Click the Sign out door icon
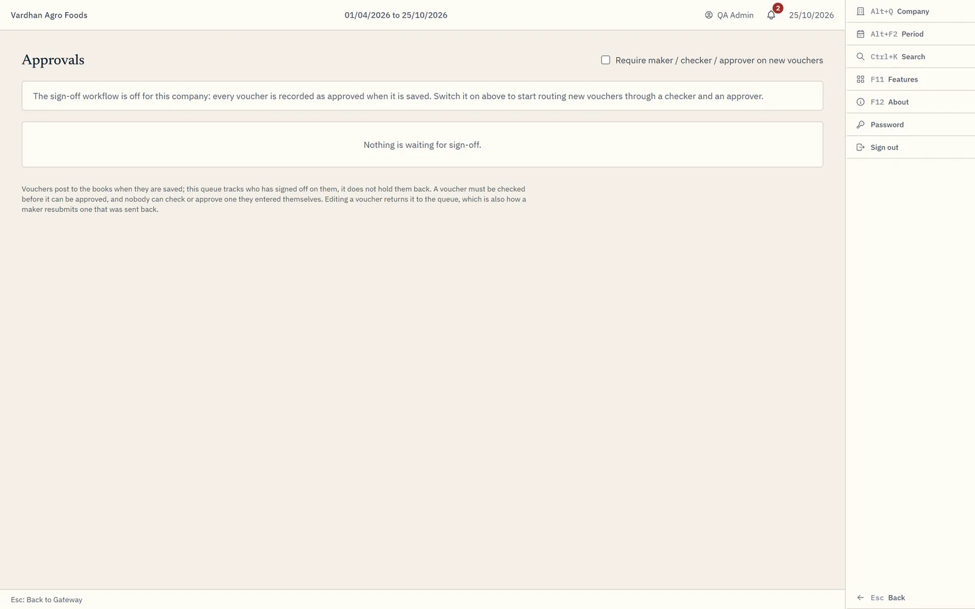 860,147
